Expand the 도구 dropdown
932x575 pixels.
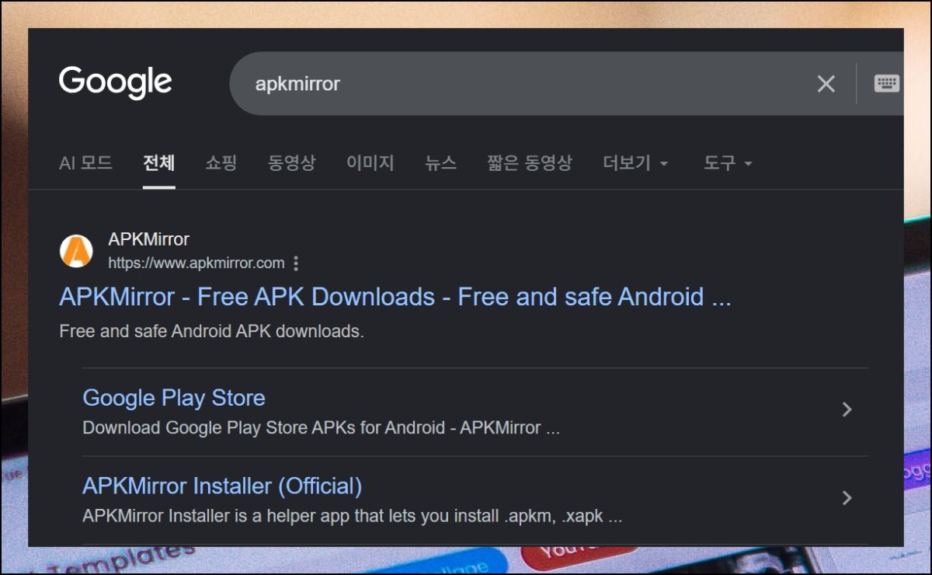(728, 163)
